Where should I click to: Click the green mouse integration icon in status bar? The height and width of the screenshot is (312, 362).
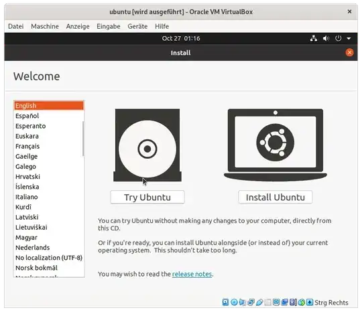[302, 302]
